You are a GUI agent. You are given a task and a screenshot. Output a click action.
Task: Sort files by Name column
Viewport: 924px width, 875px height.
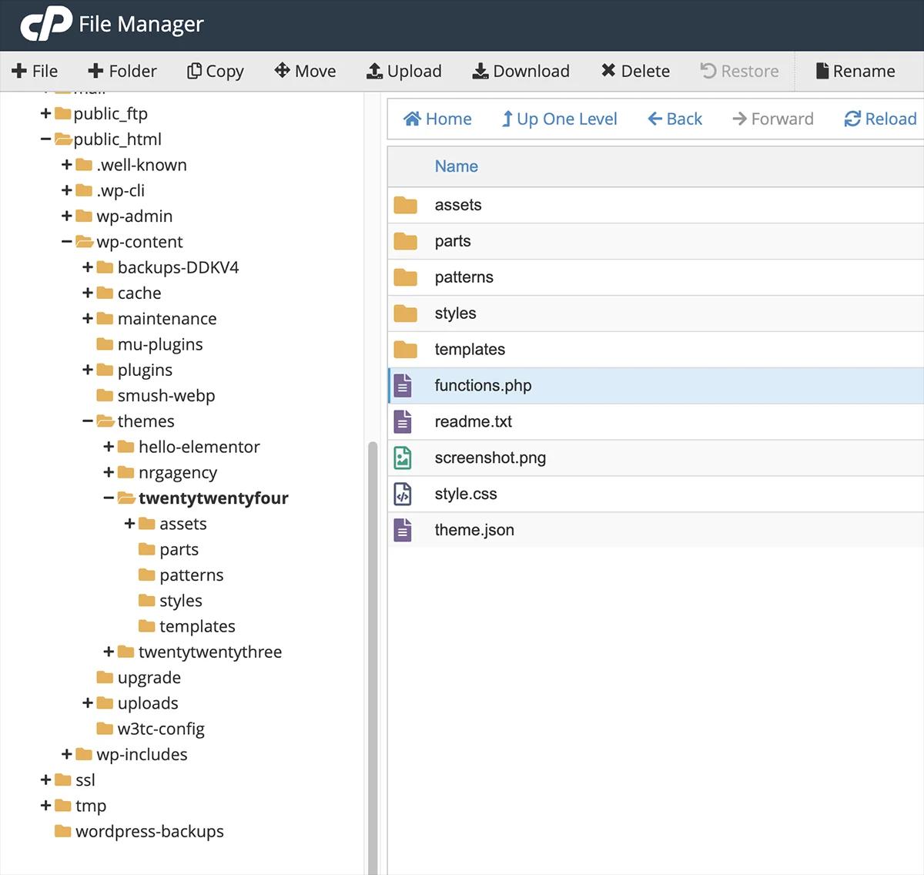(x=456, y=166)
